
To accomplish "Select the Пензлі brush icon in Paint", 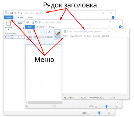I will coord(57,32).
